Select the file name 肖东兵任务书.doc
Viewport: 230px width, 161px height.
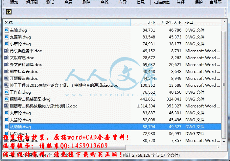point(26,51)
